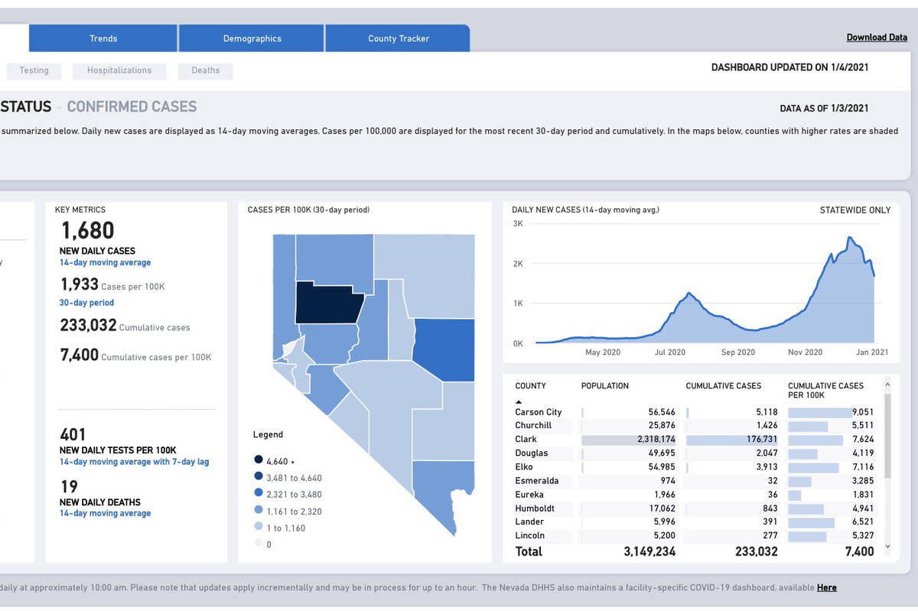Sort the table by the POPULATION column
Screen dimensions: 918x611
[x=605, y=386]
